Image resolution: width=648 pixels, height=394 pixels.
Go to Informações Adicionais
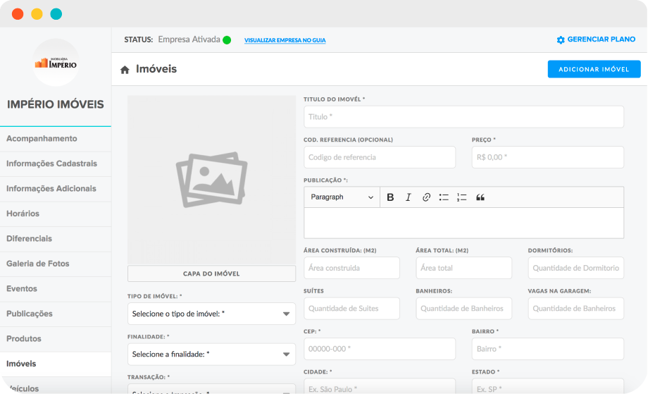(56, 189)
